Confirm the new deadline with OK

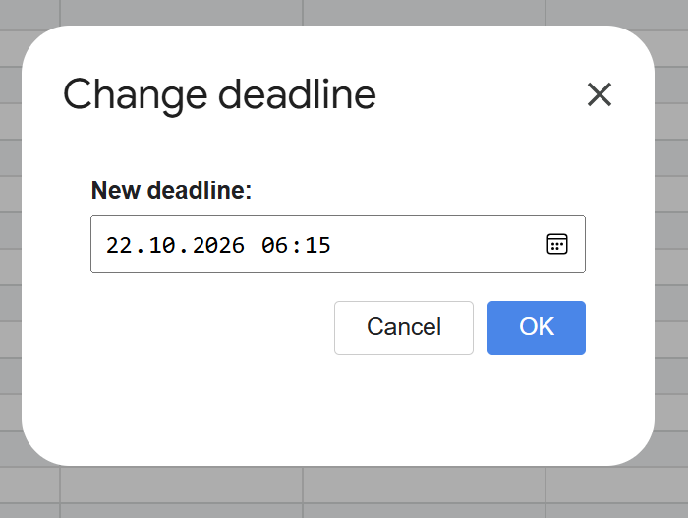pyautogui.click(x=537, y=327)
